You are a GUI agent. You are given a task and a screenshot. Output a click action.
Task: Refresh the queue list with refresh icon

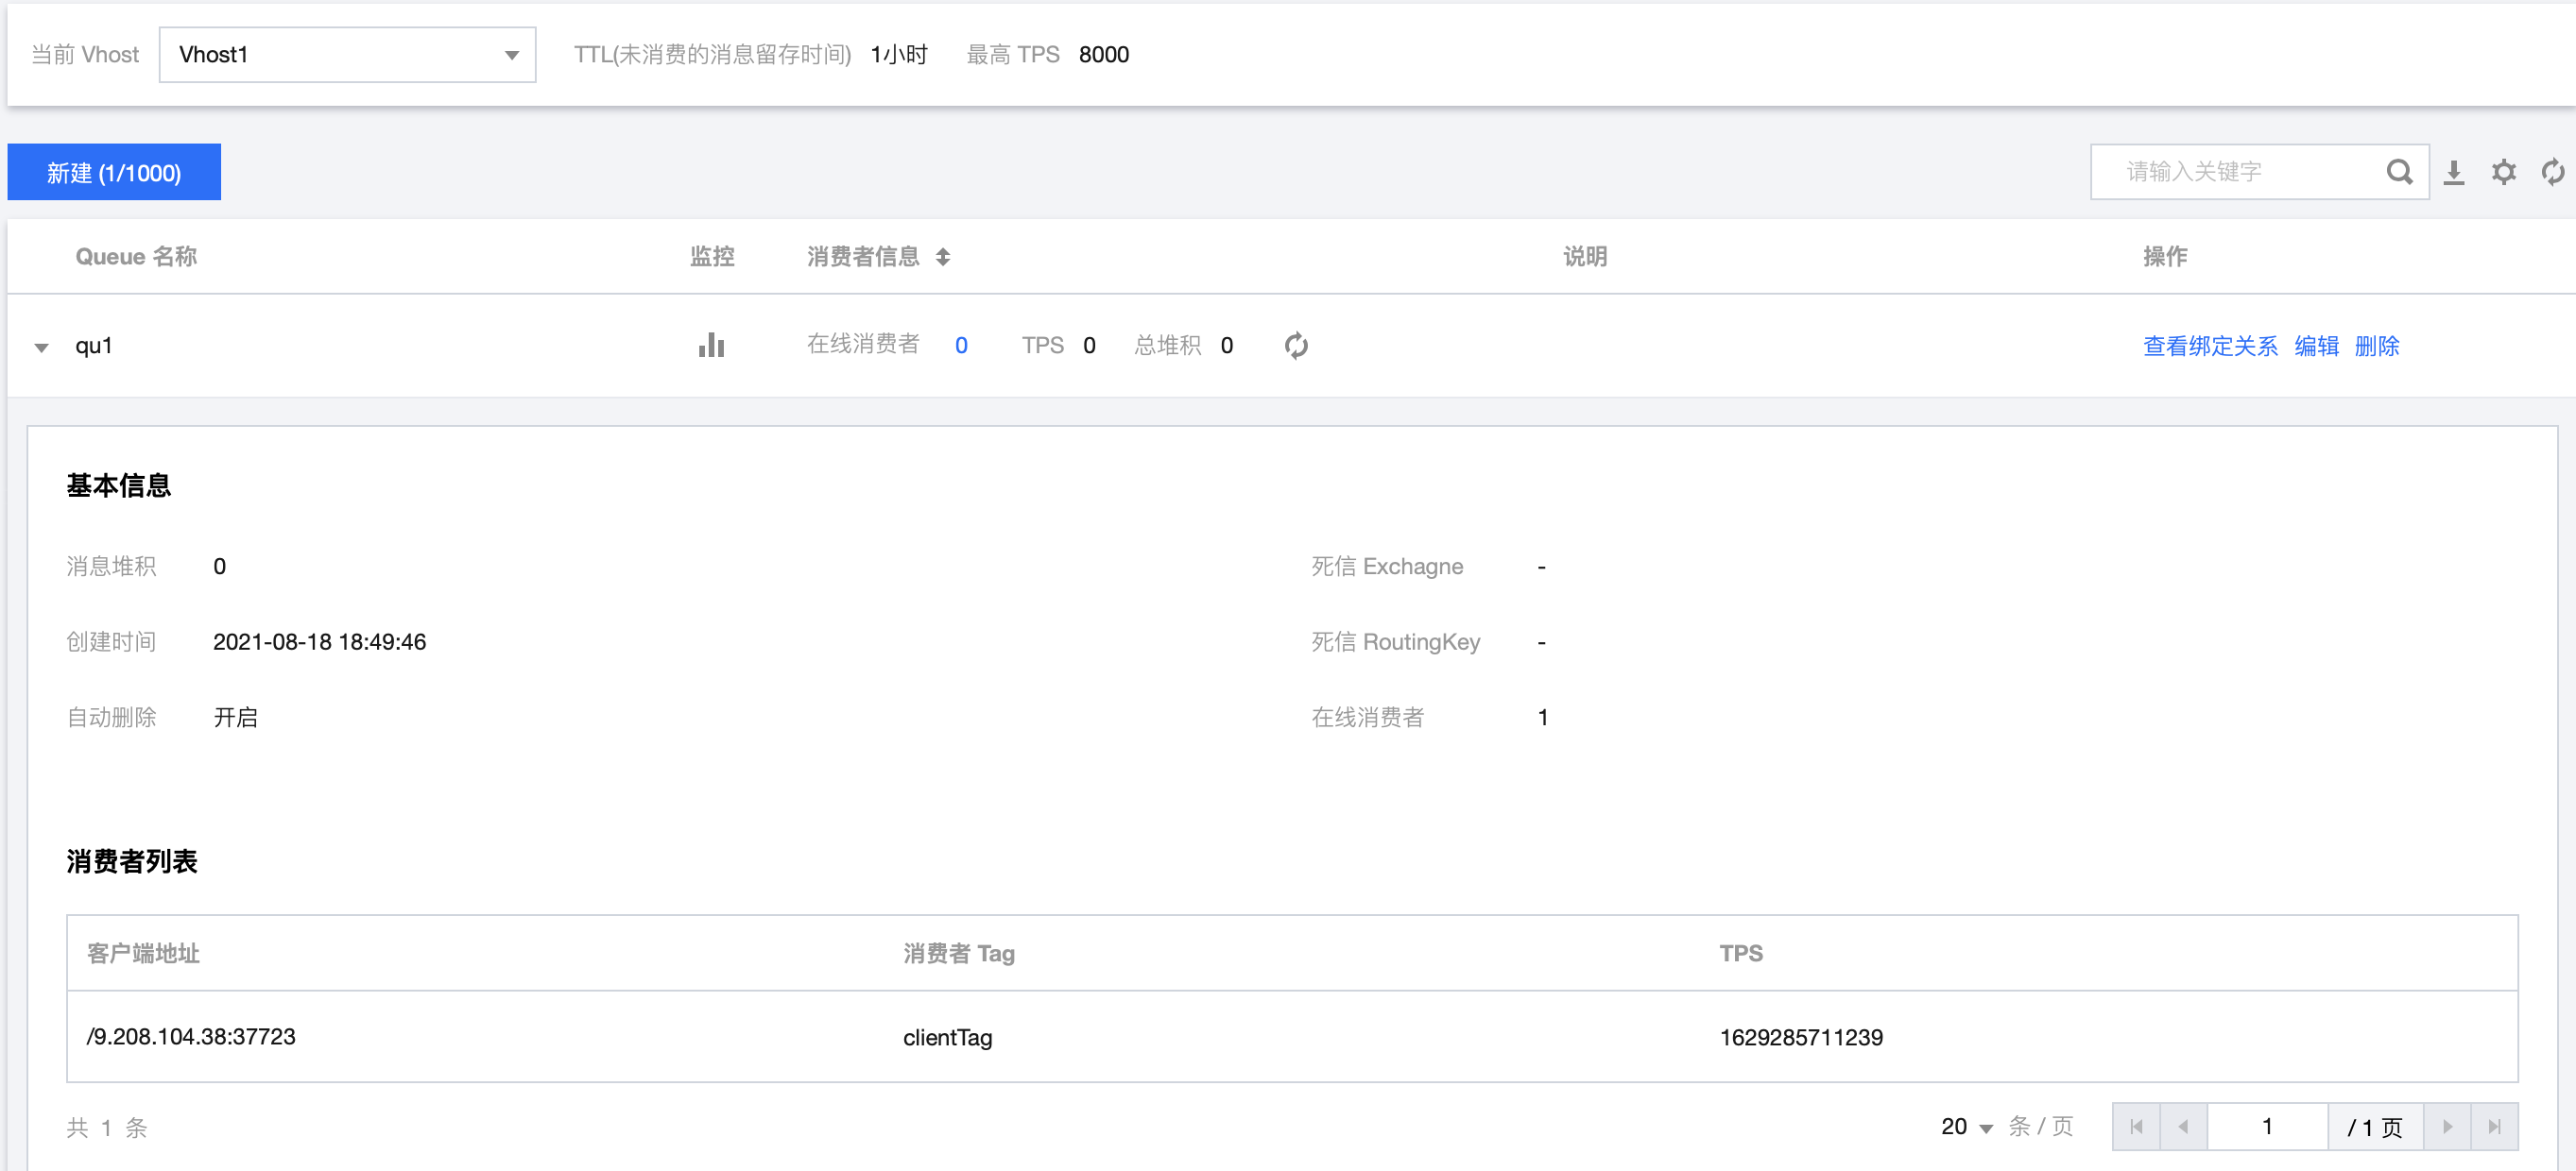pos(2553,171)
